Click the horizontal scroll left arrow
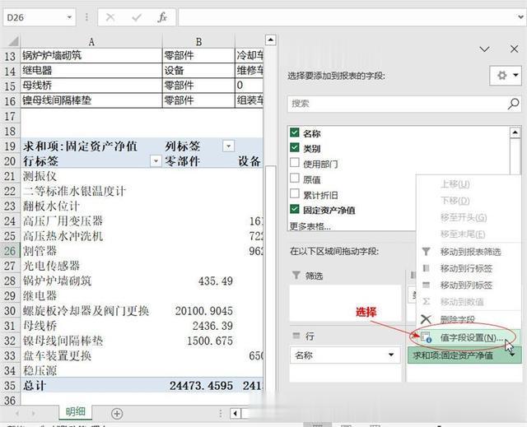 click(236, 413)
